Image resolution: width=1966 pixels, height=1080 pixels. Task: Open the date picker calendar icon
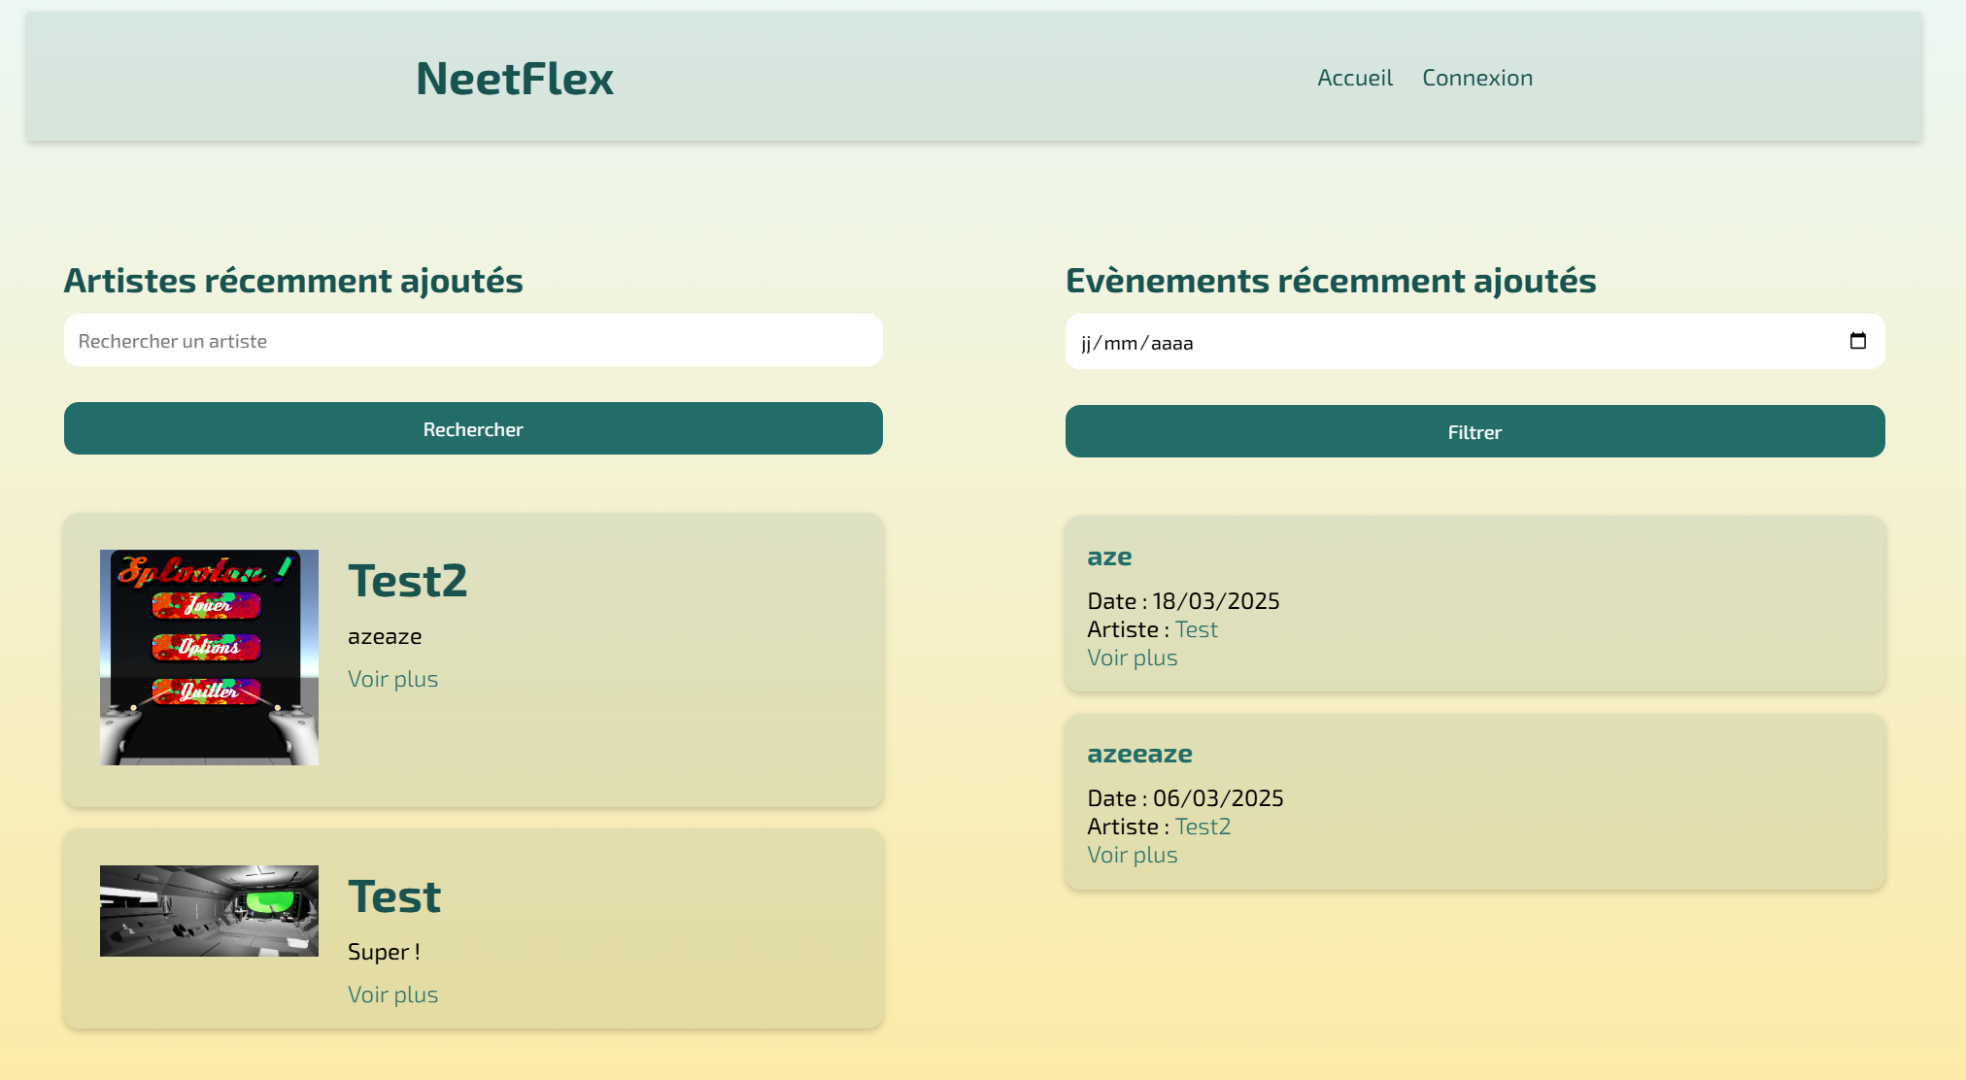[1857, 341]
